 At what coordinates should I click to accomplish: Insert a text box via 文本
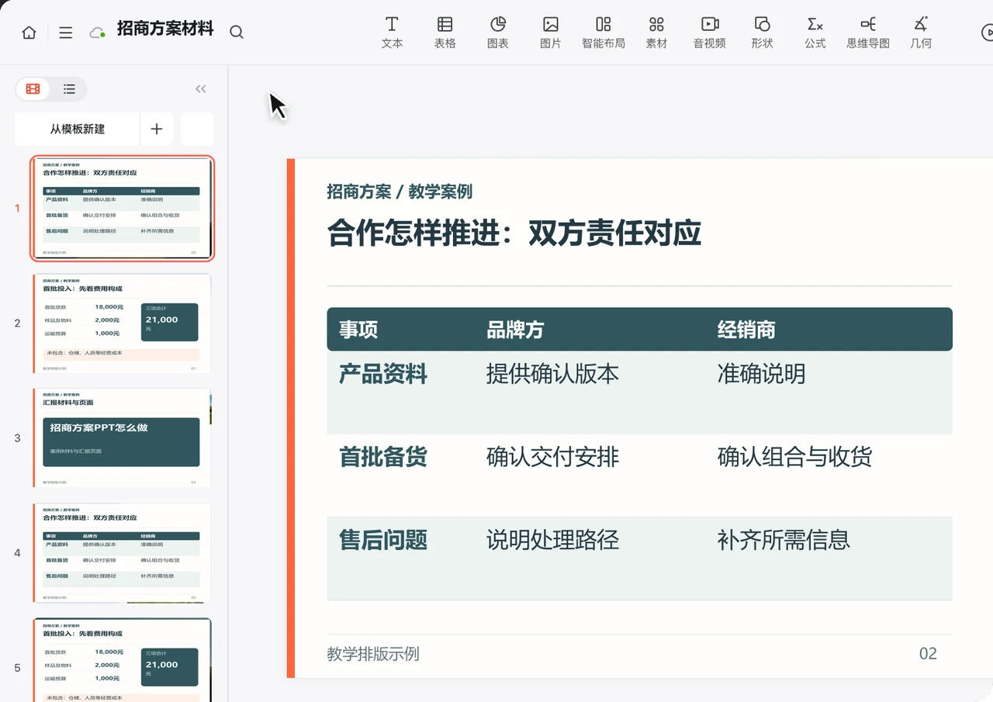[x=392, y=33]
